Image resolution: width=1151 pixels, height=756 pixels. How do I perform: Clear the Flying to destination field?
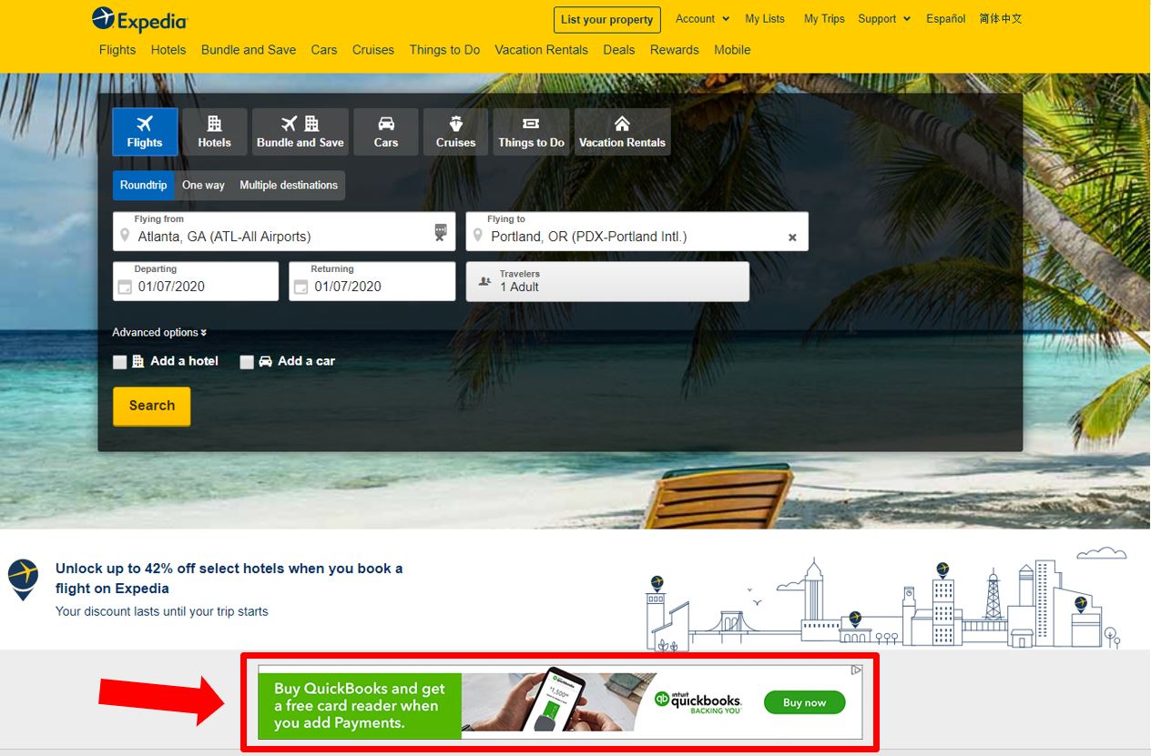pos(792,237)
